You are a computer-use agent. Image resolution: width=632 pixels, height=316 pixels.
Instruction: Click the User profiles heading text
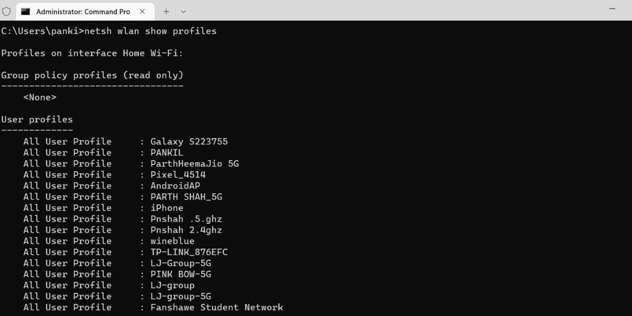pyautogui.click(x=37, y=119)
